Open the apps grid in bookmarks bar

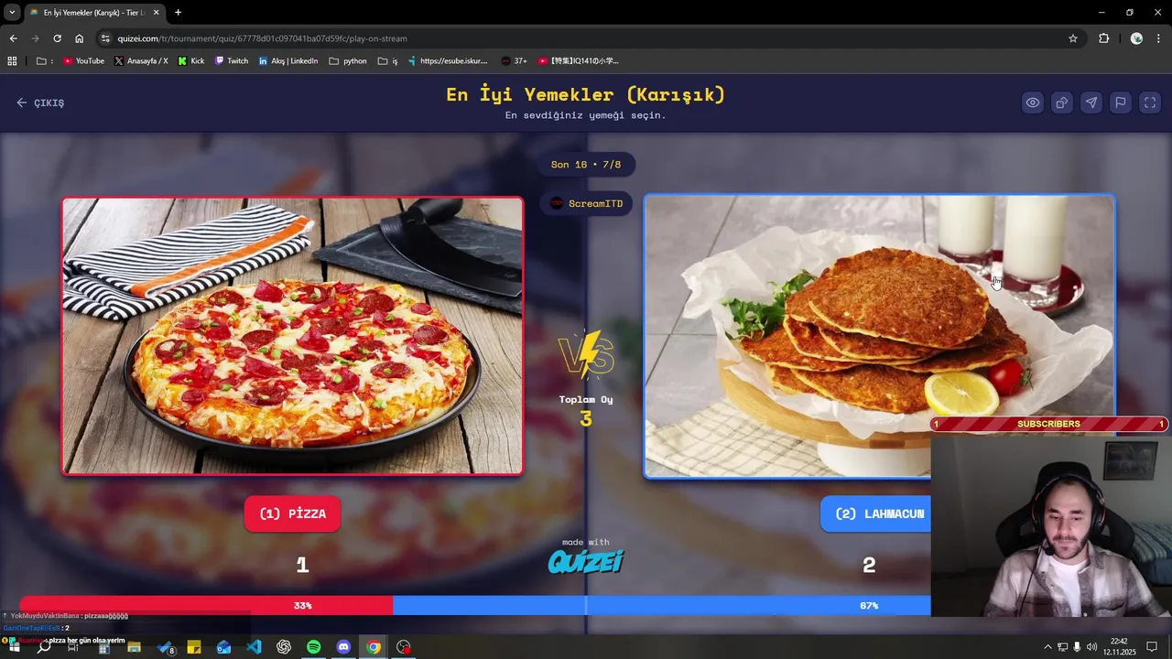click(x=12, y=61)
